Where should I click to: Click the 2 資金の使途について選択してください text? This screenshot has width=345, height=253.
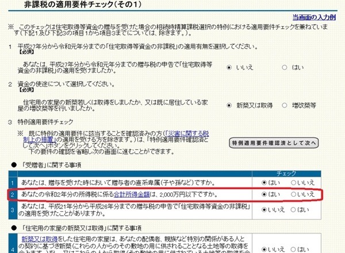click(62, 84)
